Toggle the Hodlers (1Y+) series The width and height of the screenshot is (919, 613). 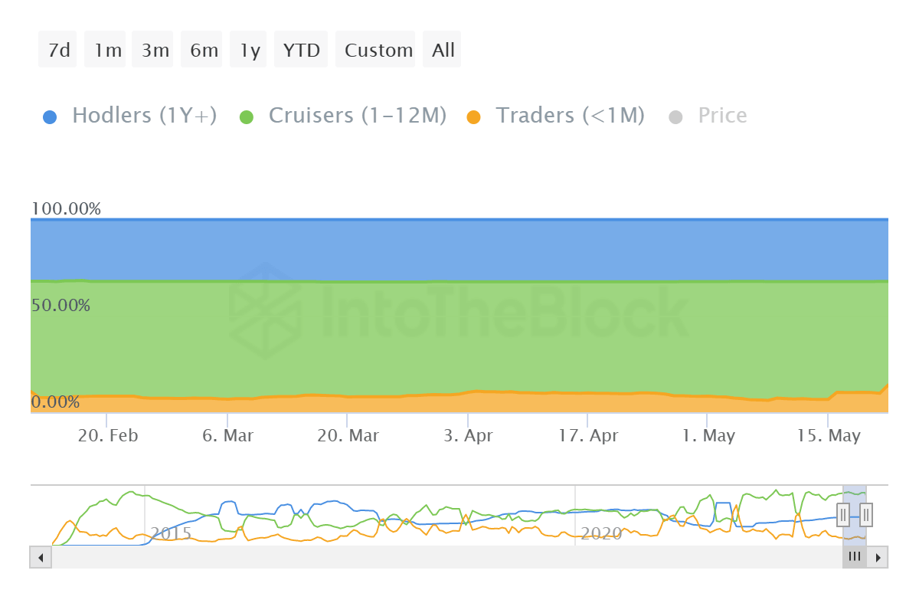pyautogui.click(x=144, y=115)
